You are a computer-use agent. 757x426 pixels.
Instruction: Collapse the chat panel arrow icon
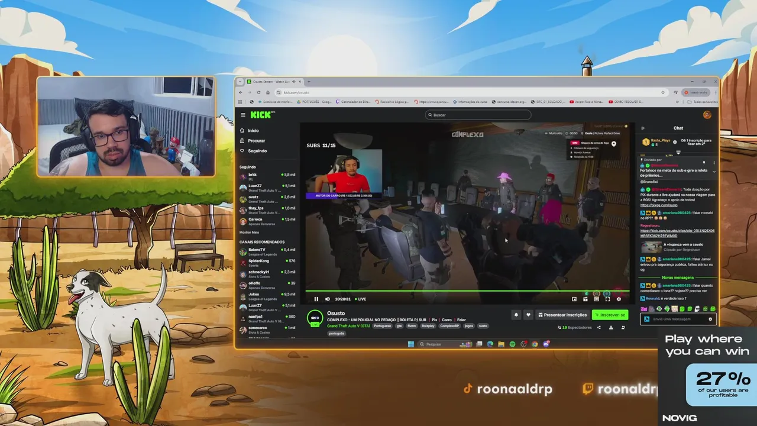pyautogui.click(x=643, y=128)
